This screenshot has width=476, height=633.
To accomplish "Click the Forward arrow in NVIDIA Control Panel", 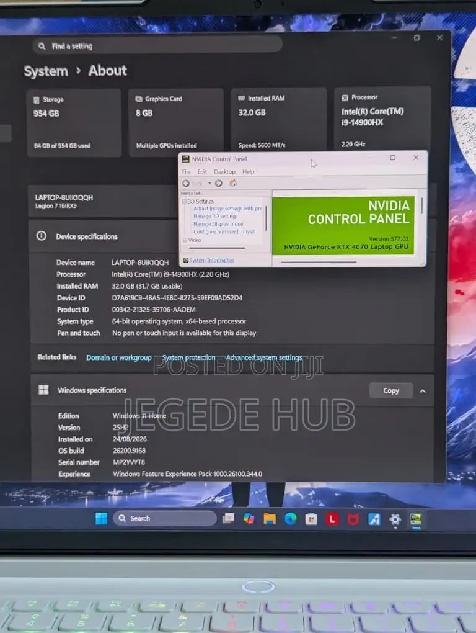I will [218, 183].
